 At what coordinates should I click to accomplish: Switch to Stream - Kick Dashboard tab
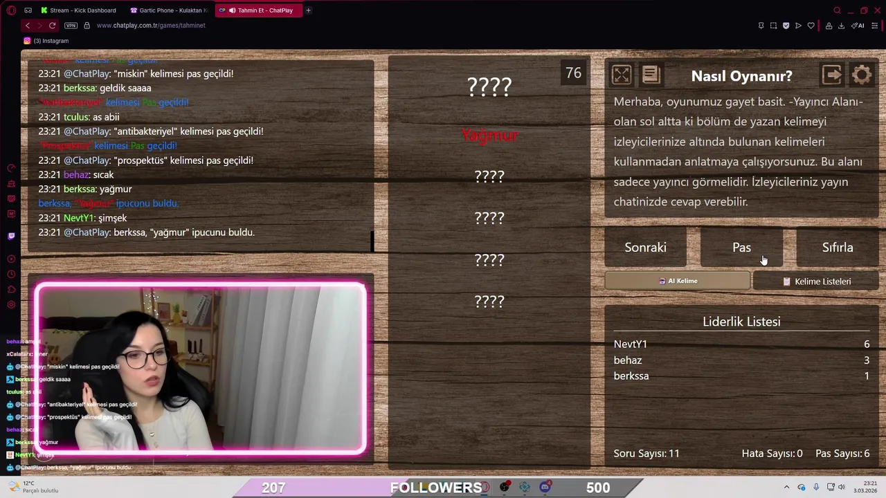78,10
